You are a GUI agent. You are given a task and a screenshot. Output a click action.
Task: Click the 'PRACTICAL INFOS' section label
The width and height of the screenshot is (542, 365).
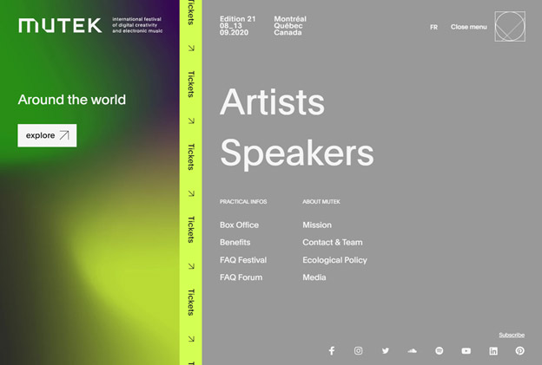click(x=243, y=201)
